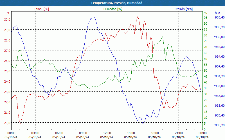
Task: Click the '20' humidity axis value
Action: pos(206,106)
